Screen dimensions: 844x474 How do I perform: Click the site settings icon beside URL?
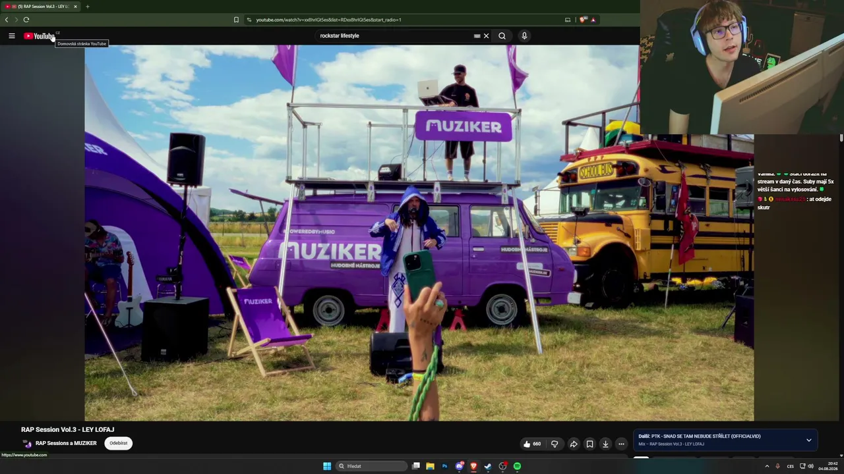tap(249, 20)
